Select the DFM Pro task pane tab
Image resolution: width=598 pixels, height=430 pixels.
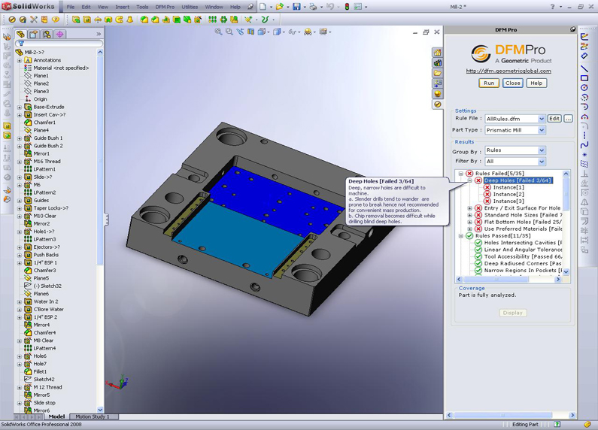click(438, 104)
